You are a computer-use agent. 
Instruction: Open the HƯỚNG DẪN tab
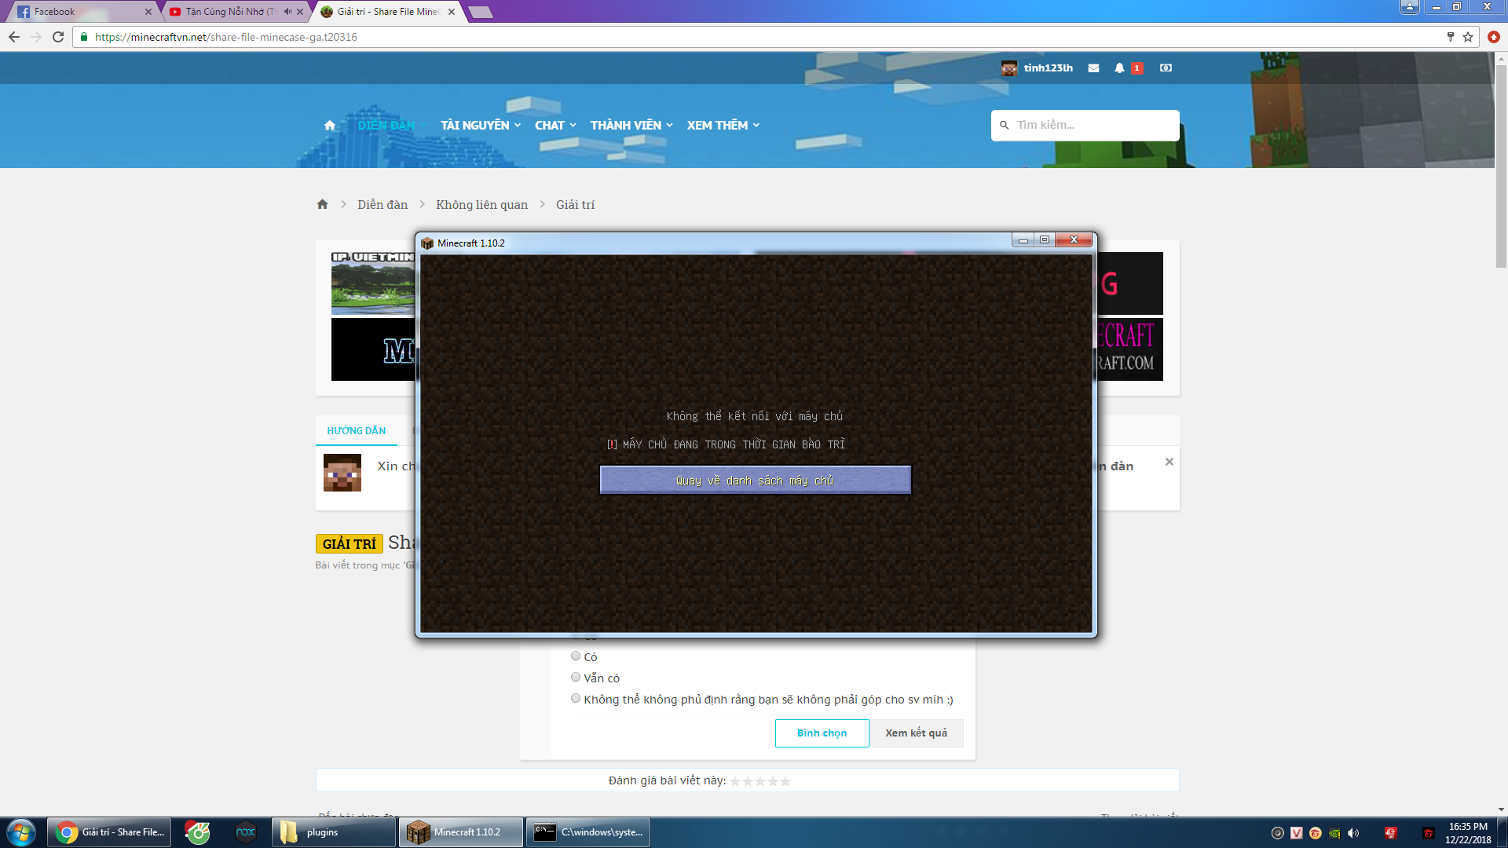point(356,430)
